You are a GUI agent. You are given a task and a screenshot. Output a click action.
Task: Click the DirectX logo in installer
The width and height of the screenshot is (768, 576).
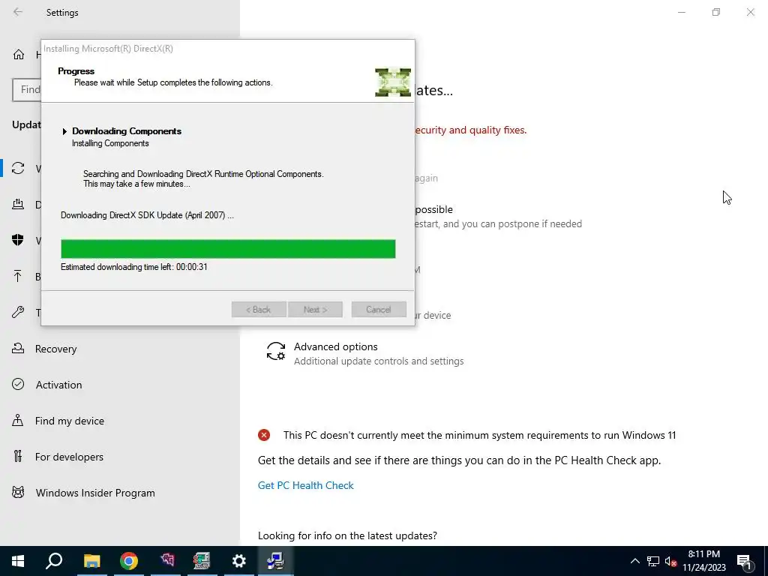[393, 82]
